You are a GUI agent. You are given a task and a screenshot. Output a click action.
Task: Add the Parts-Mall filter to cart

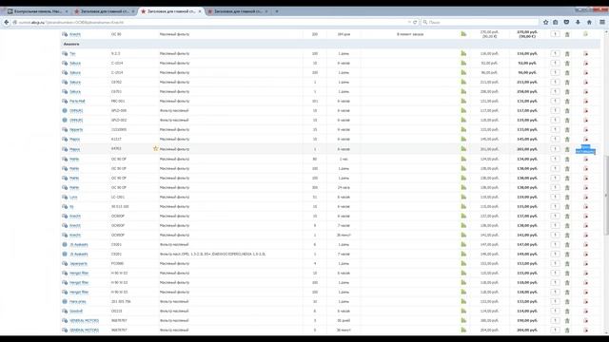click(567, 102)
